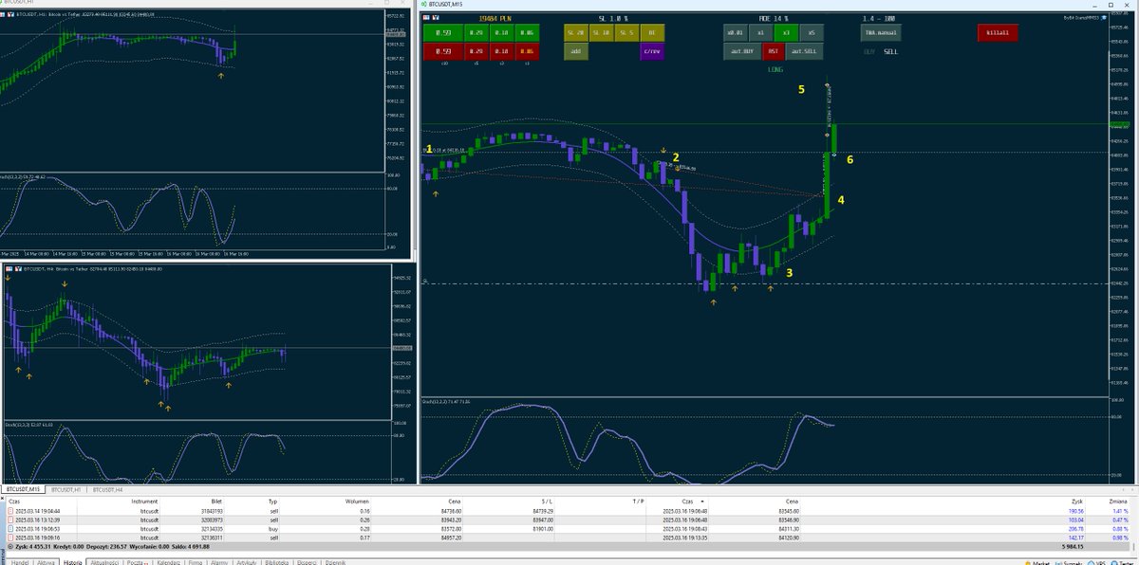This screenshot has height=565, width=1139.
Task: Set stop loss with SL 5 button
Action: tap(626, 31)
